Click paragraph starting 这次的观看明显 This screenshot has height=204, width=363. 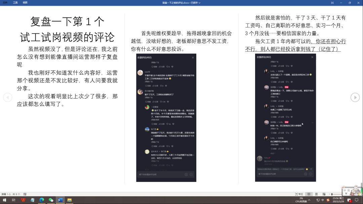(67, 100)
